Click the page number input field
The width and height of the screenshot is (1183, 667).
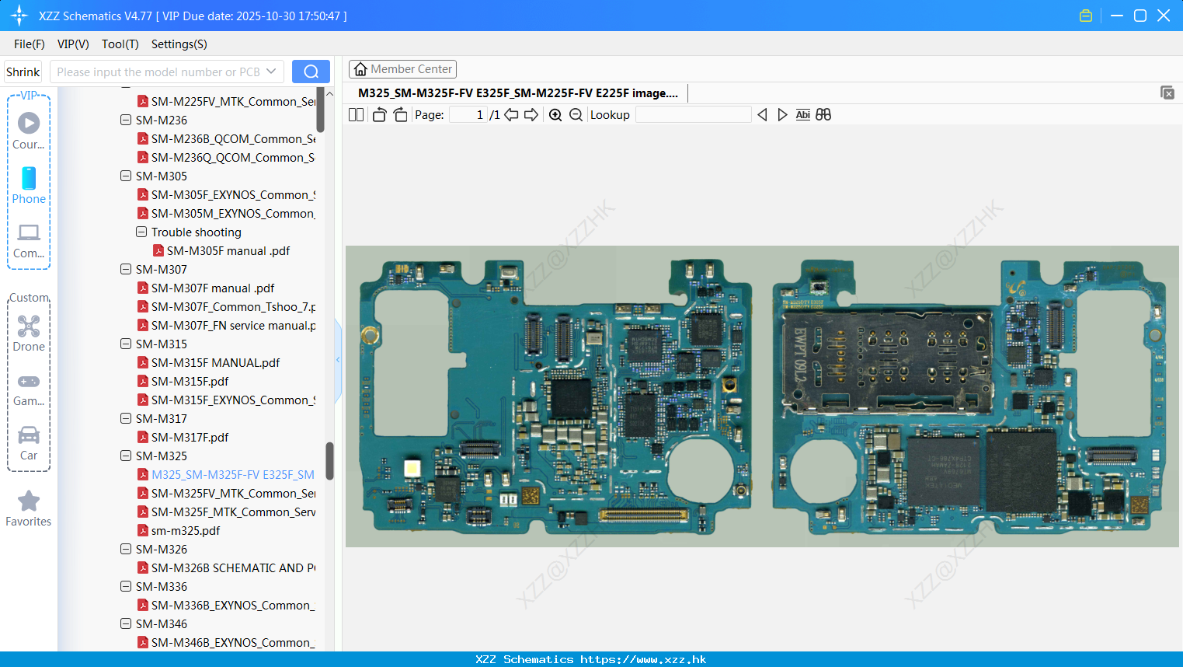coord(468,115)
